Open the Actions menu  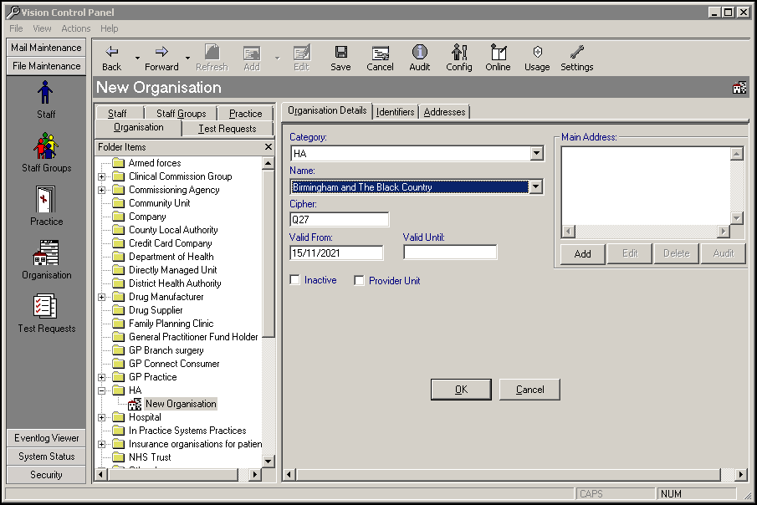click(75, 28)
